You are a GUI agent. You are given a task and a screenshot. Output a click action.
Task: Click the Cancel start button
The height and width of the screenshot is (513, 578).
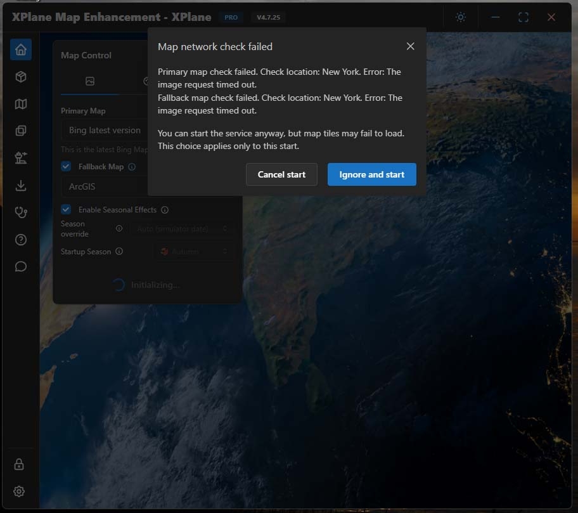point(281,174)
